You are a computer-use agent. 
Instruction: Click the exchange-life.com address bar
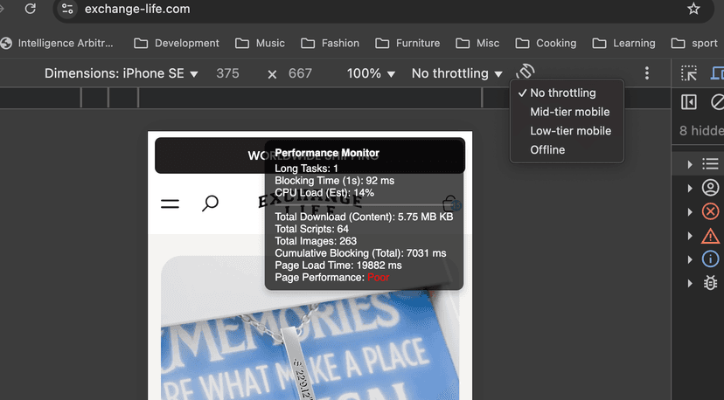click(x=383, y=9)
